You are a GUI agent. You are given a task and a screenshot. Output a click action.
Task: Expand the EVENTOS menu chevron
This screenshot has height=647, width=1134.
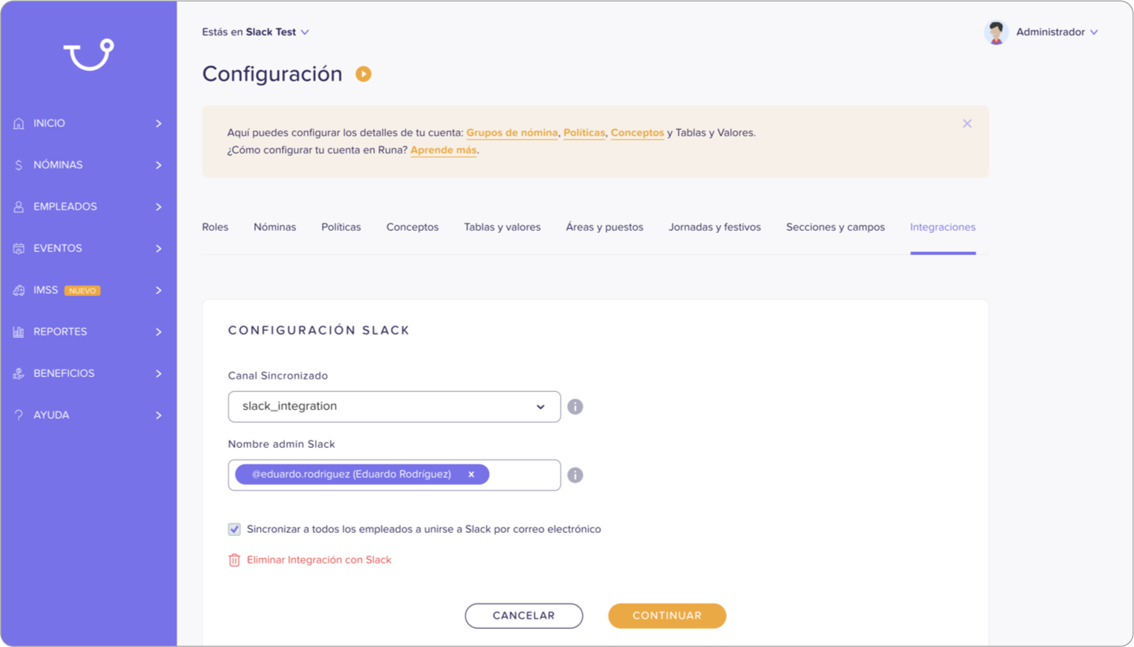[159, 249]
